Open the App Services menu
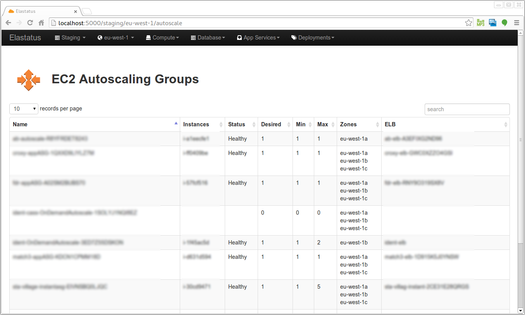525x315 pixels. click(258, 38)
